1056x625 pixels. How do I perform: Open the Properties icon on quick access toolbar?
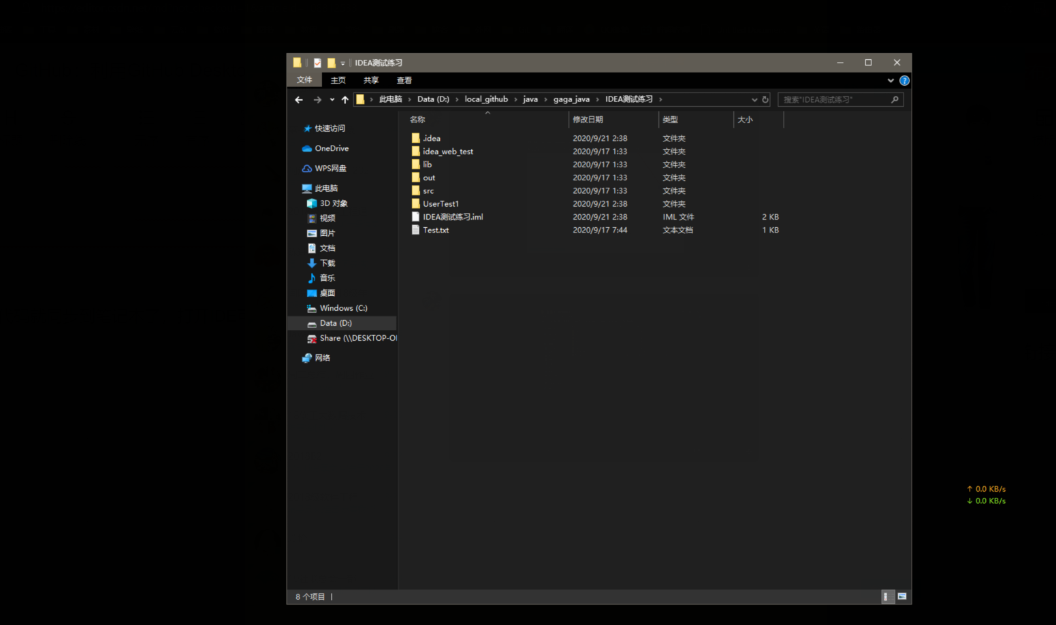click(317, 62)
